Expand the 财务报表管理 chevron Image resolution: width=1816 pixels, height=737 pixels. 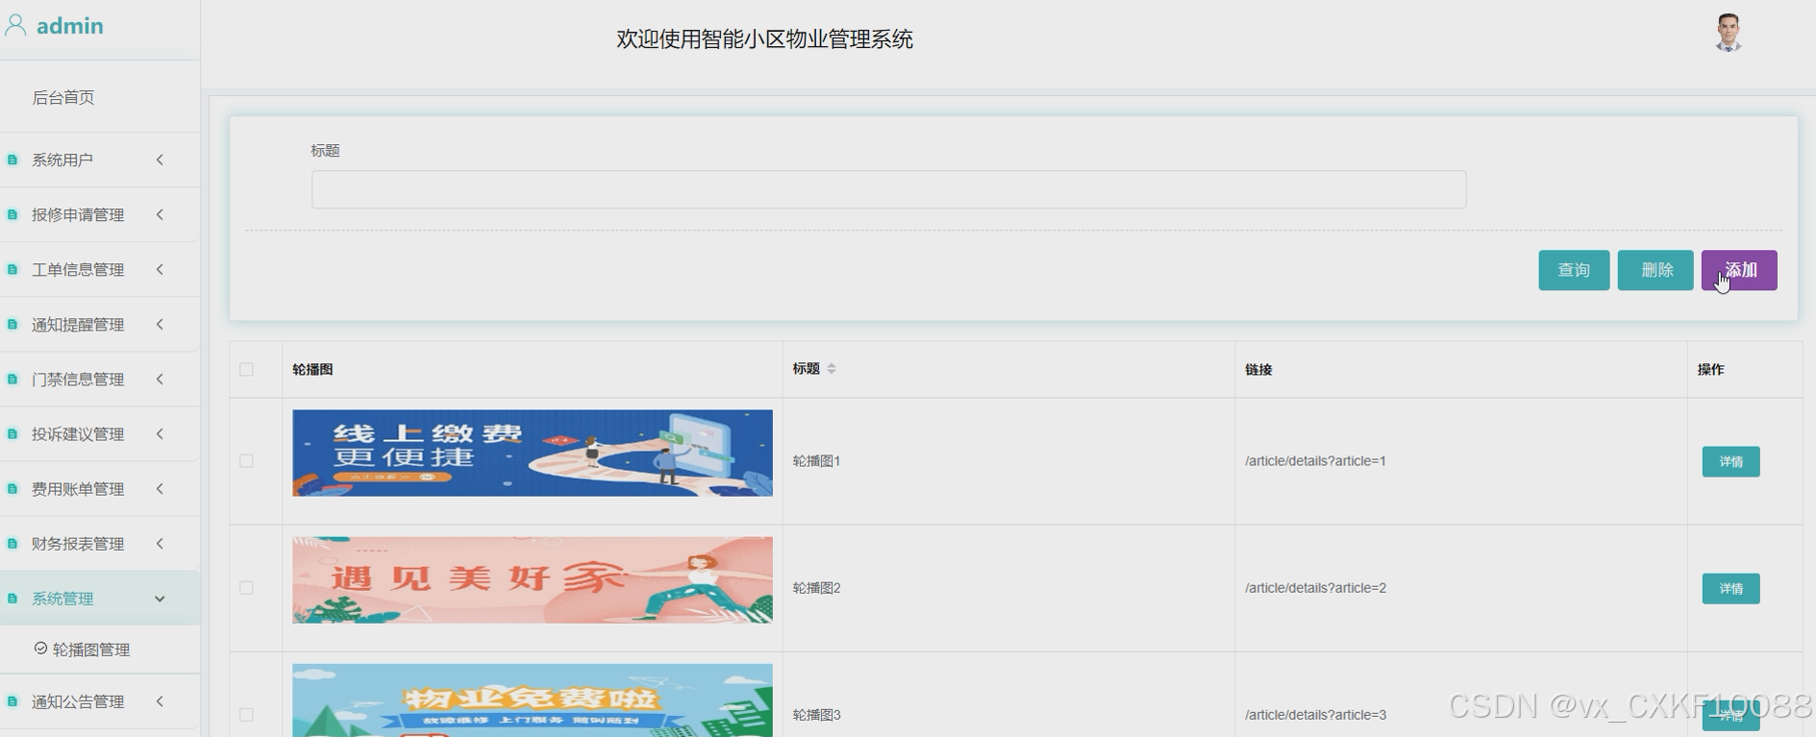pyautogui.click(x=160, y=543)
